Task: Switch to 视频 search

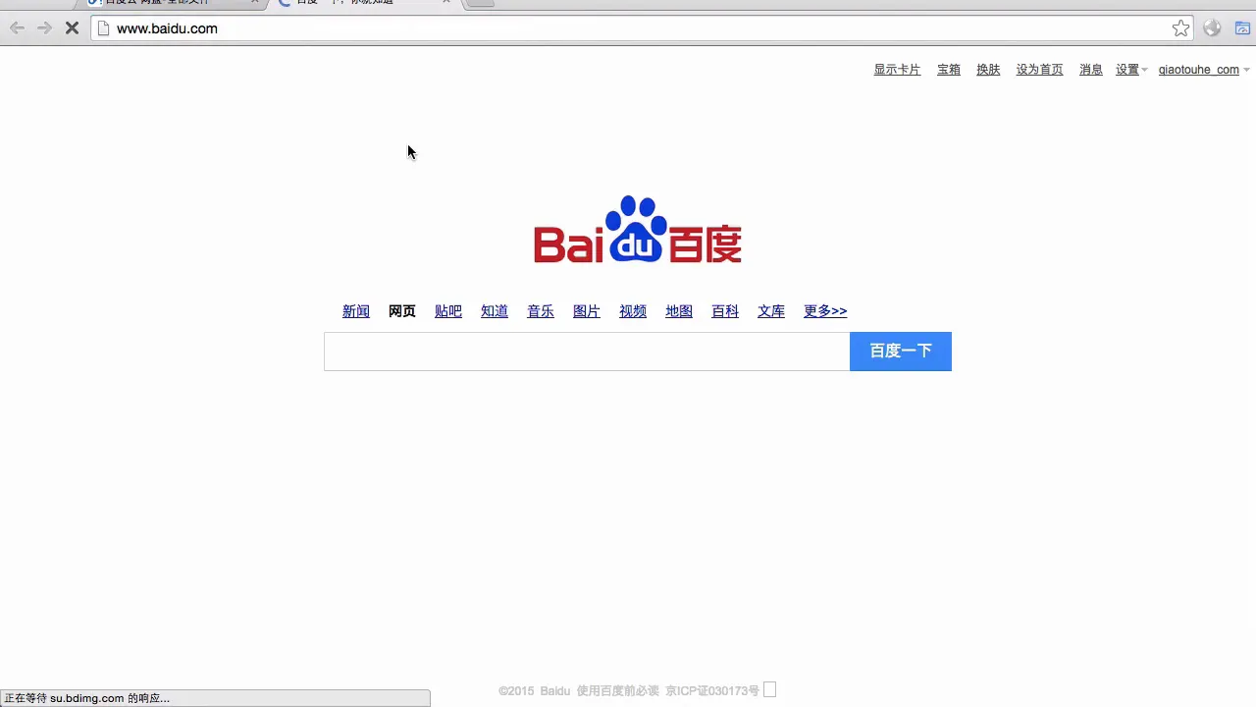Action: point(633,311)
